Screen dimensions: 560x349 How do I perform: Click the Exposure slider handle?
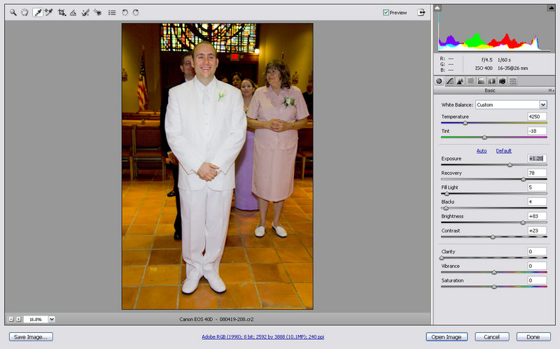tap(510, 165)
